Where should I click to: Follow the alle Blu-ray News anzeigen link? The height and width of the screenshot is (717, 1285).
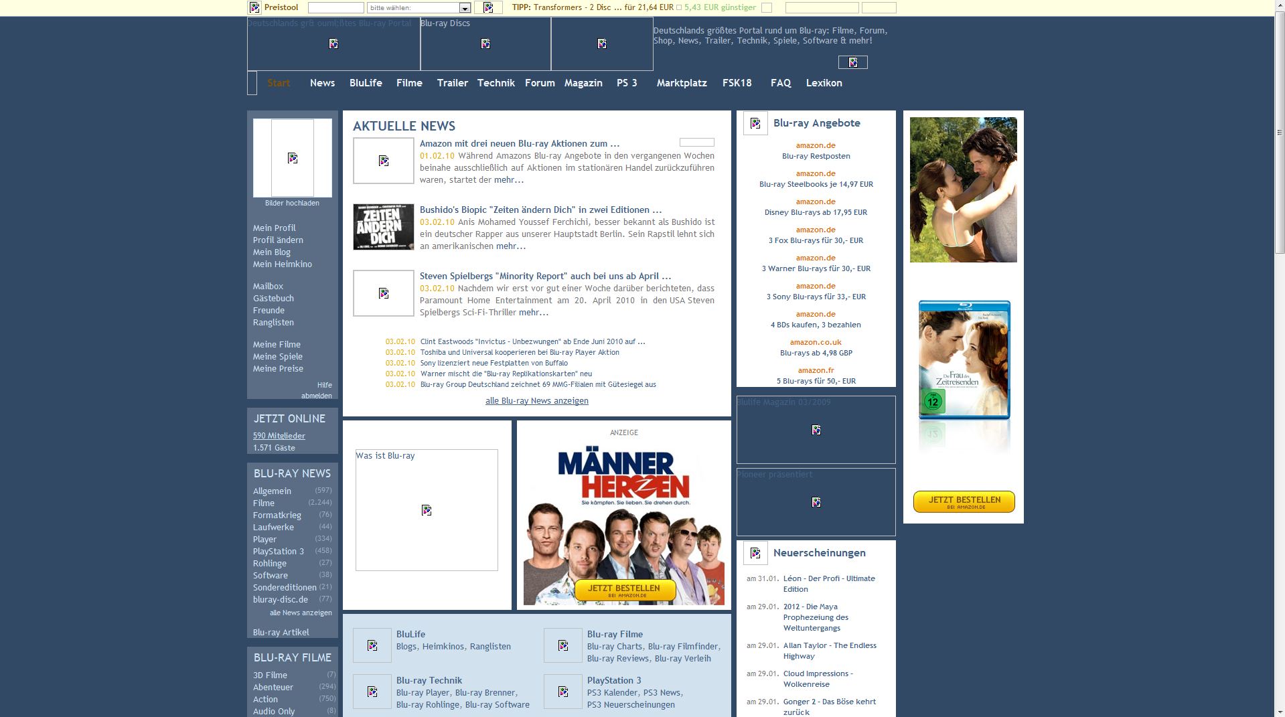[x=537, y=401]
